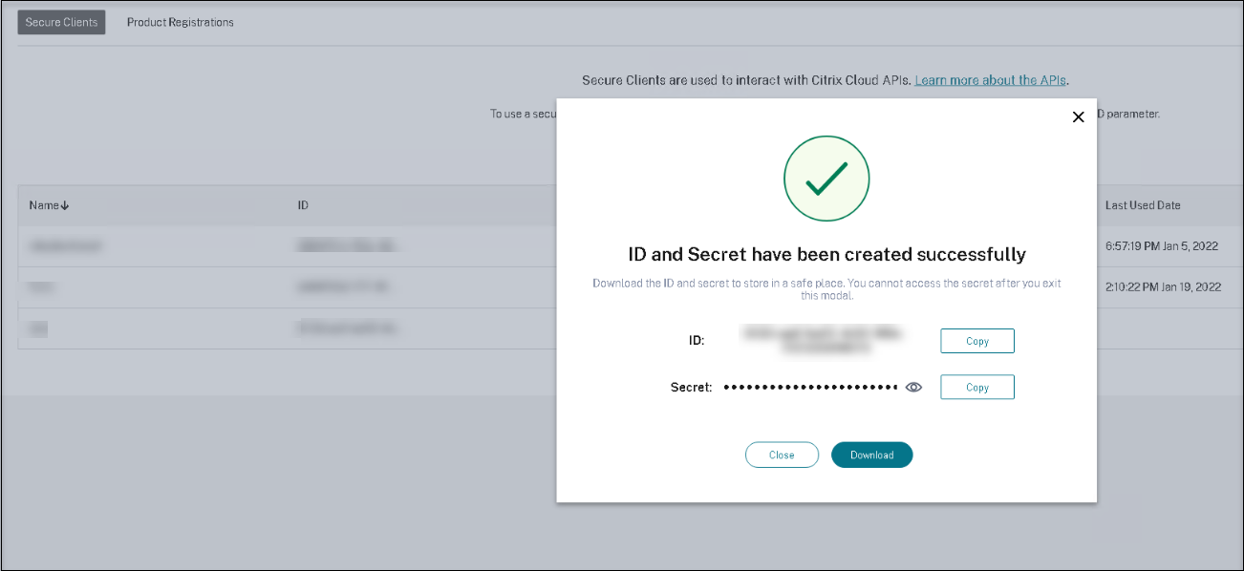This screenshot has height=571, width=1244.
Task: Download the ID and secret
Action: (x=871, y=455)
